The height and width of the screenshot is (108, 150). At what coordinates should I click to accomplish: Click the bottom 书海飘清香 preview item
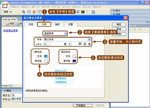point(63,82)
